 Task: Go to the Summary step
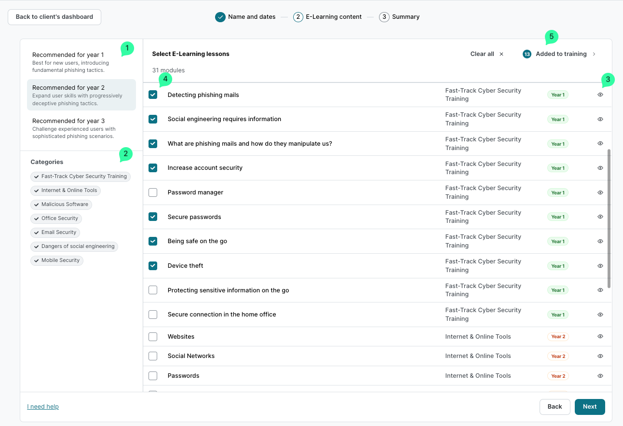pyautogui.click(x=399, y=17)
